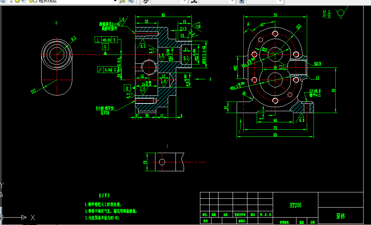Select the 分区 title block cell

click(x=226, y=215)
